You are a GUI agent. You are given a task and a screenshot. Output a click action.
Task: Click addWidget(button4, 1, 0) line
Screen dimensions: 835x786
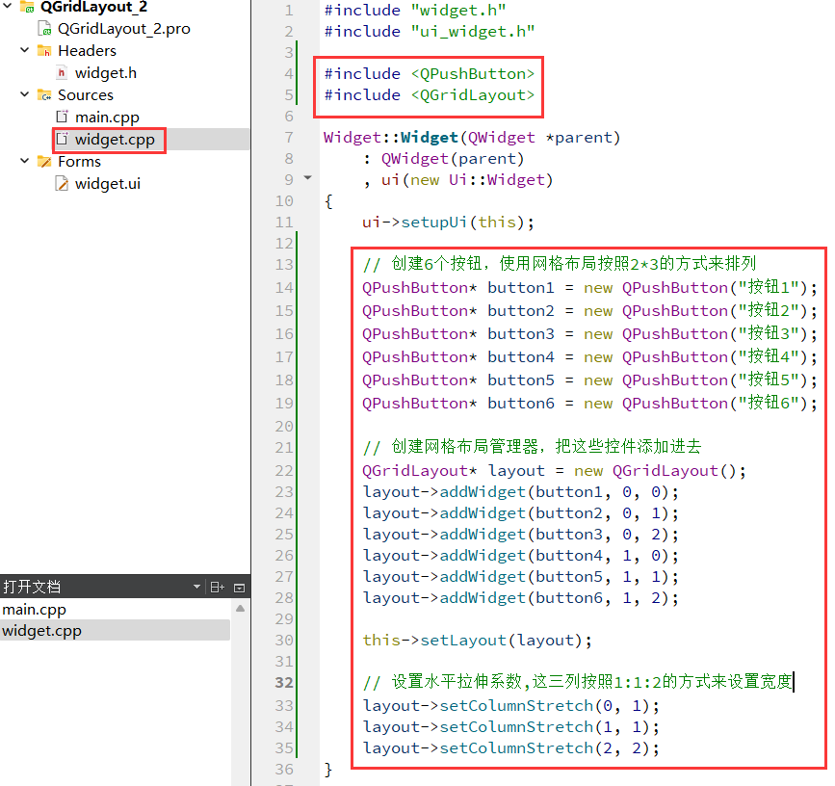[x=520, y=556]
